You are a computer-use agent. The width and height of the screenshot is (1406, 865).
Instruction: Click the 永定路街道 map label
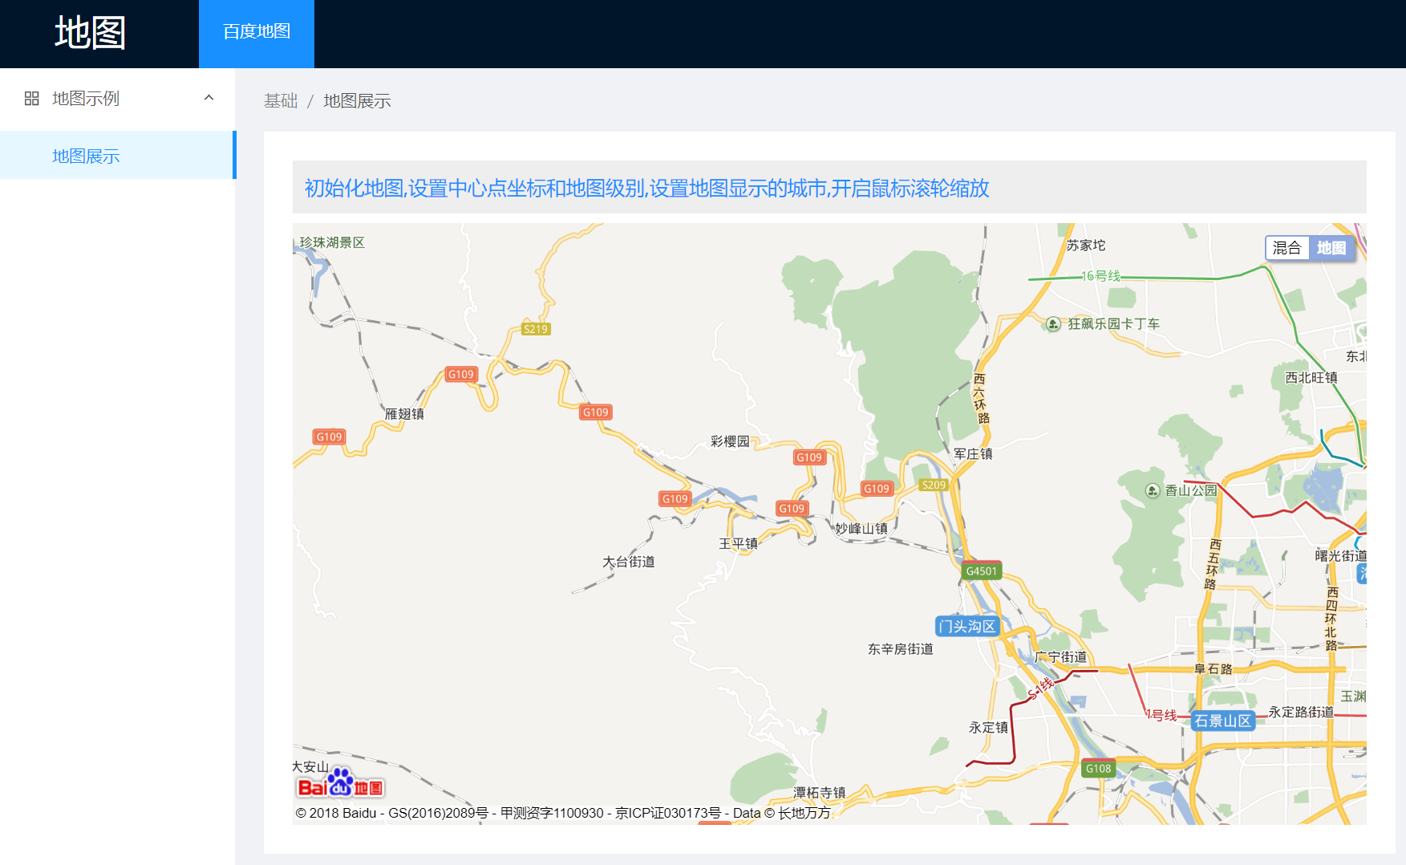1301,712
